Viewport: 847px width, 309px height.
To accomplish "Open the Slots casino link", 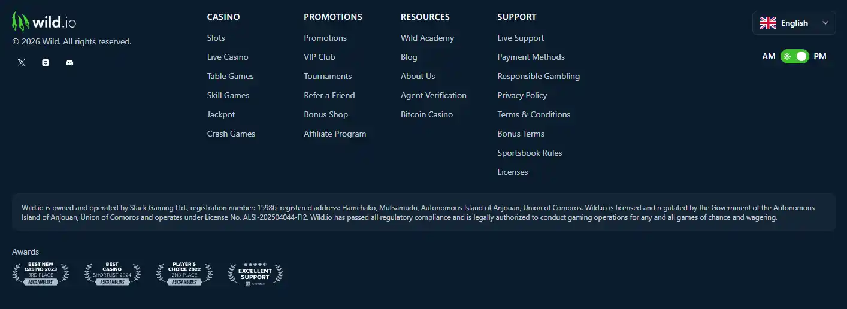I will coord(216,38).
